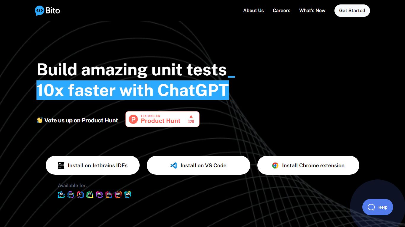Viewport: 405px width, 227px height.
Task: Click the Get Started button
Action: (352, 10)
